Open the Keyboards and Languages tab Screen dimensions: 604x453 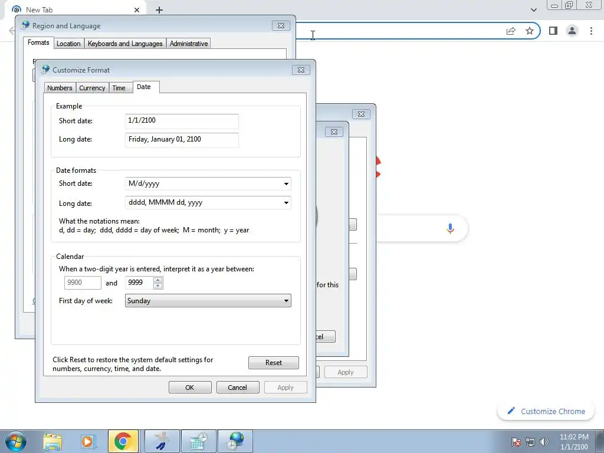click(x=125, y=44)
